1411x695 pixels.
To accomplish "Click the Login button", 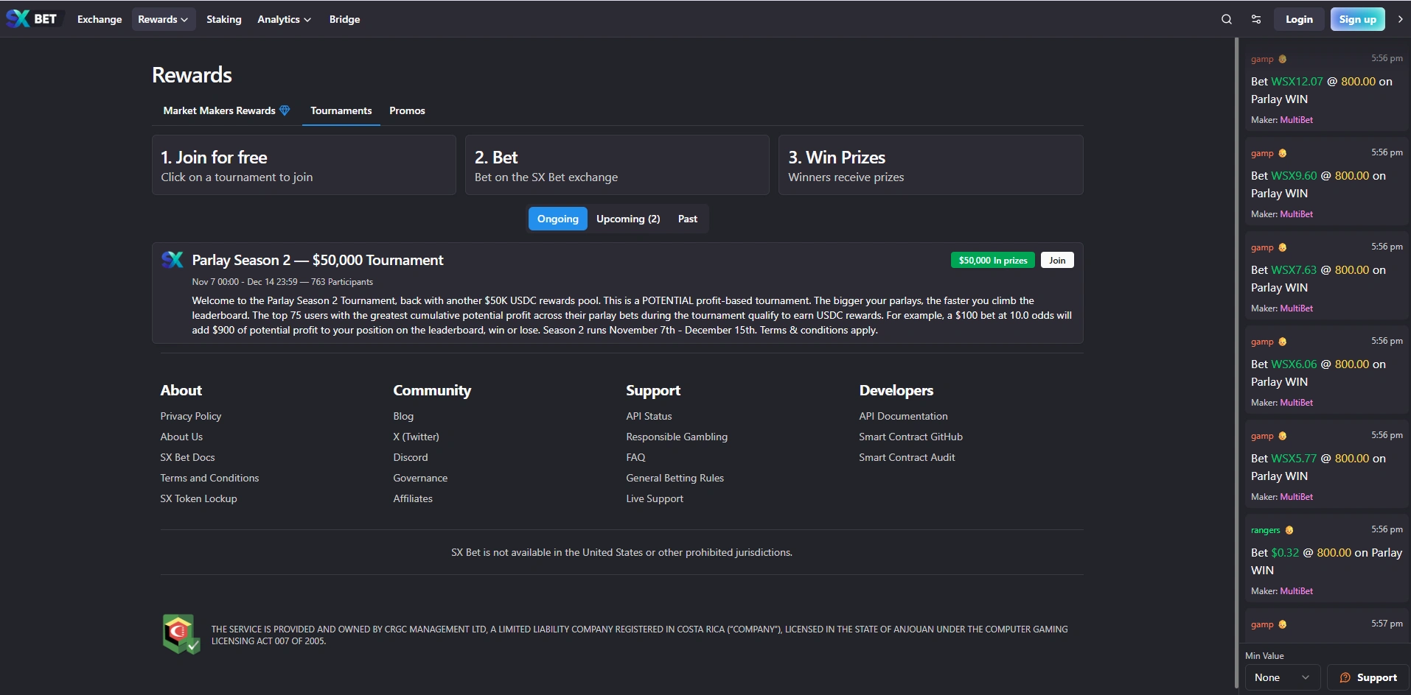I will [x=1299, y=19].
